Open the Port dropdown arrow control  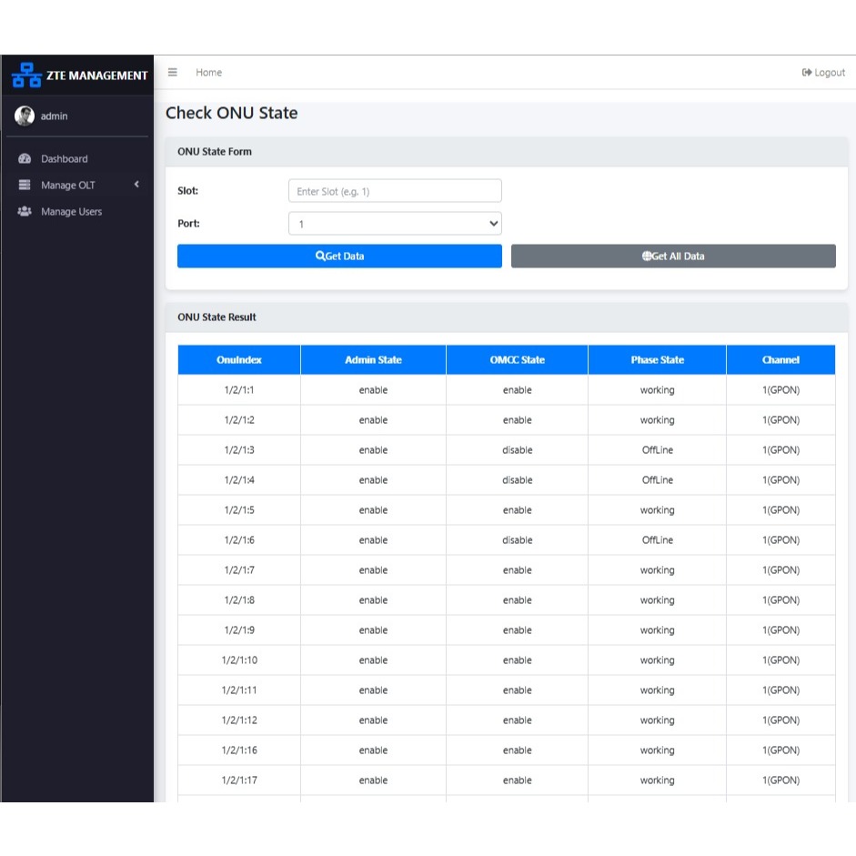click(492, 223)
